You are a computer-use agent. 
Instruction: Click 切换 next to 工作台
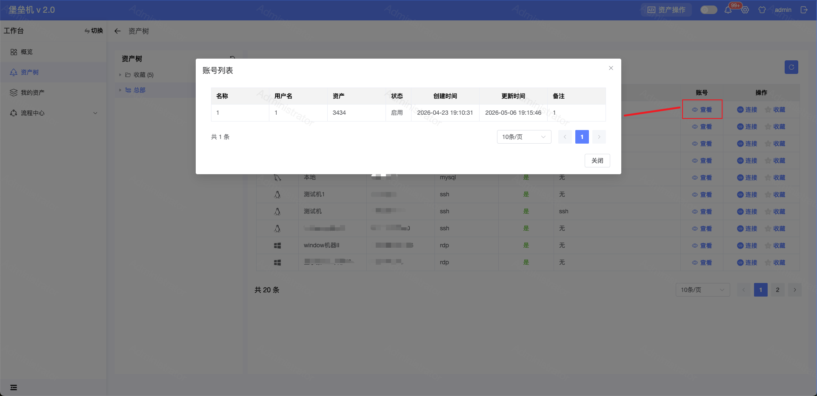[x=94, y=31]
